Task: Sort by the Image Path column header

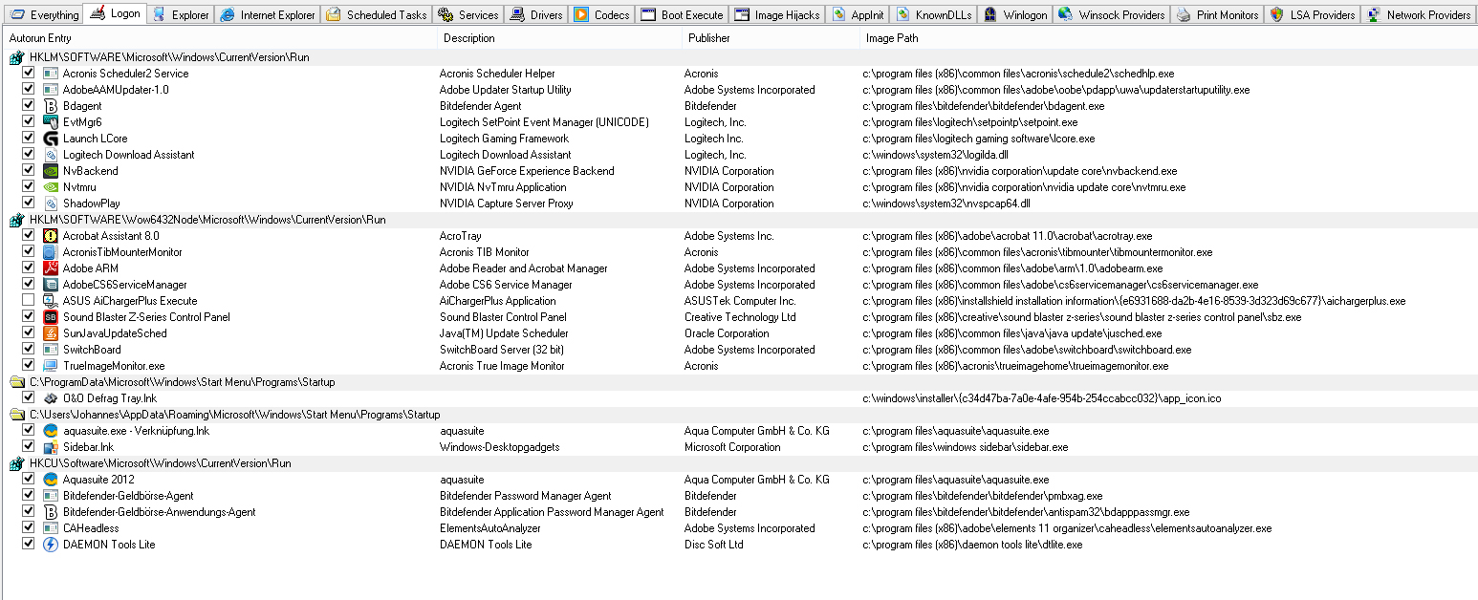Action: coord(891,38)
